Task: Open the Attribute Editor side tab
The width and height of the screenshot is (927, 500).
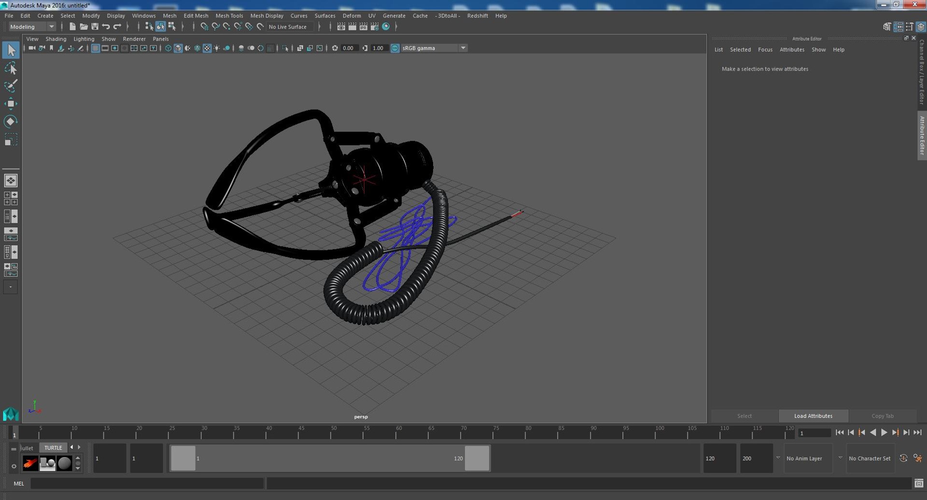Action: (x=922, y=135)
